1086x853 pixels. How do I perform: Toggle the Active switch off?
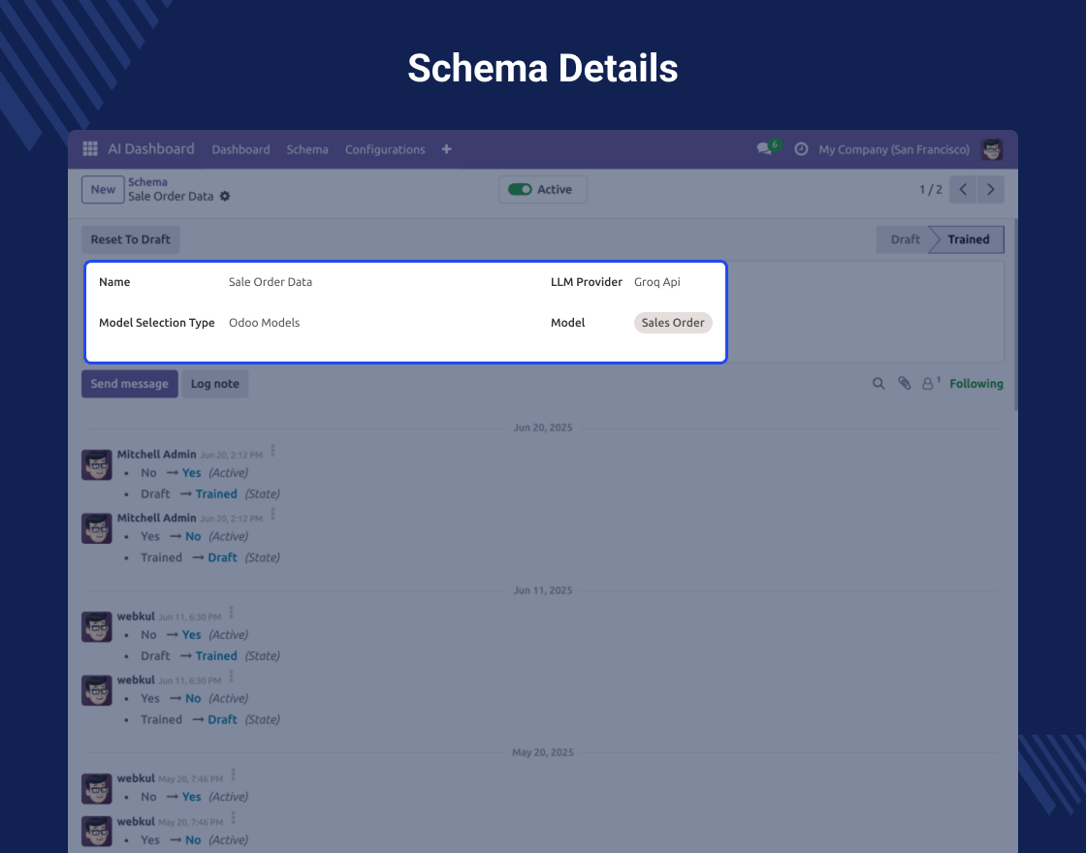coord(521,190)
